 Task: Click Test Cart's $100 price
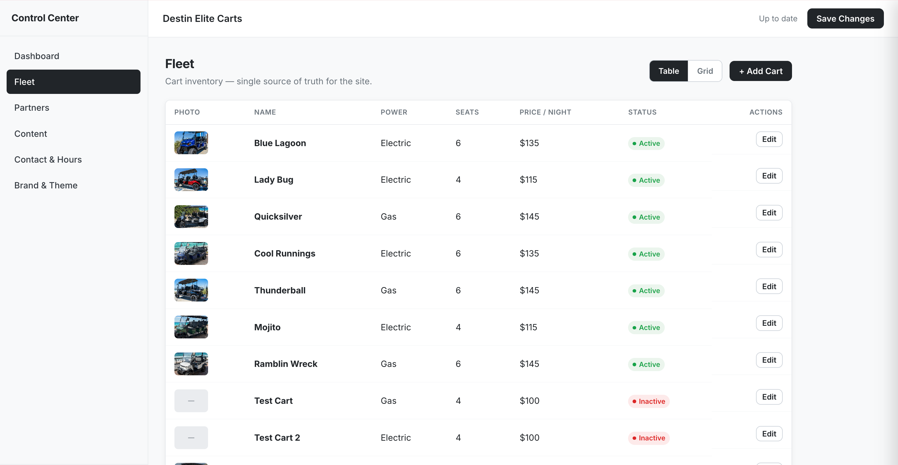[529, 401]
